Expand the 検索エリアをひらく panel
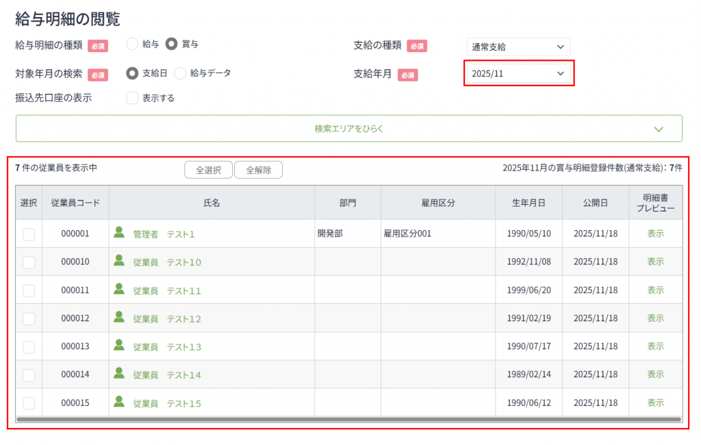Image resolution: width=701 pixels, height=445 pixels. [348, 129]
